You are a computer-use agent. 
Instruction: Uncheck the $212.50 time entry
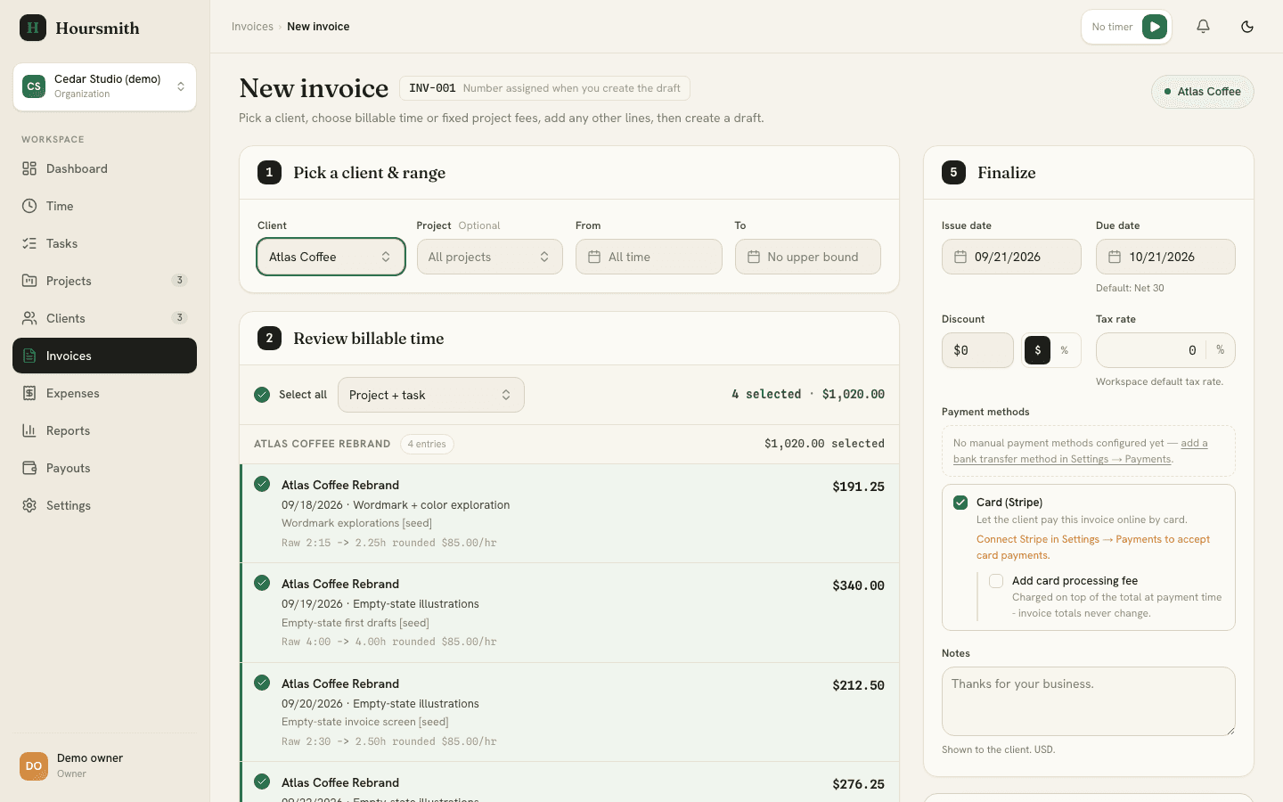pos(262,683)
